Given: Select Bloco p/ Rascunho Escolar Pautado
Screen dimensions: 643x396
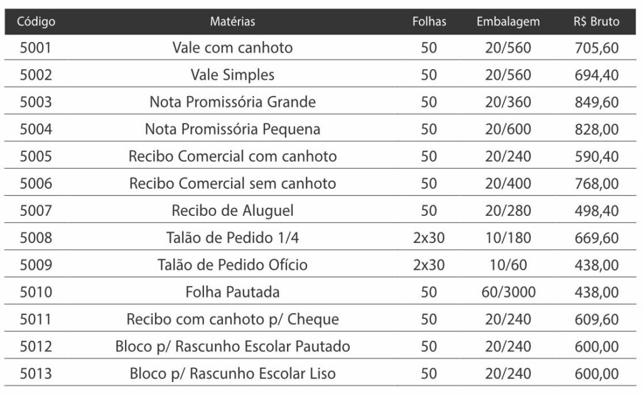Looking at the screenshot, I should pos(232,346).
